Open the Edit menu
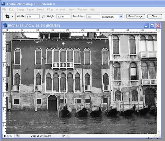Image resolution: width=165 pixels, height=141 pixels. click(x=11, y=9)
